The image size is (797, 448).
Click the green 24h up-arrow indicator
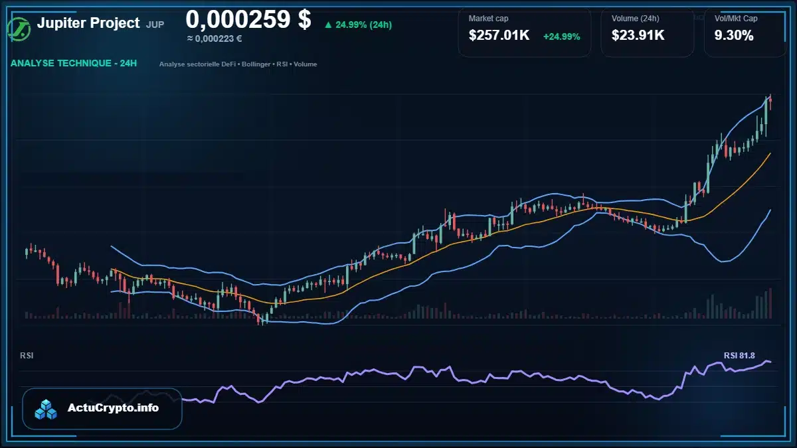pos(328,25)
